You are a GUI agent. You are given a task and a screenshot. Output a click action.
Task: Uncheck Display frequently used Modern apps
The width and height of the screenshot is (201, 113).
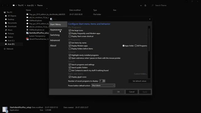(x=70, y=33)
